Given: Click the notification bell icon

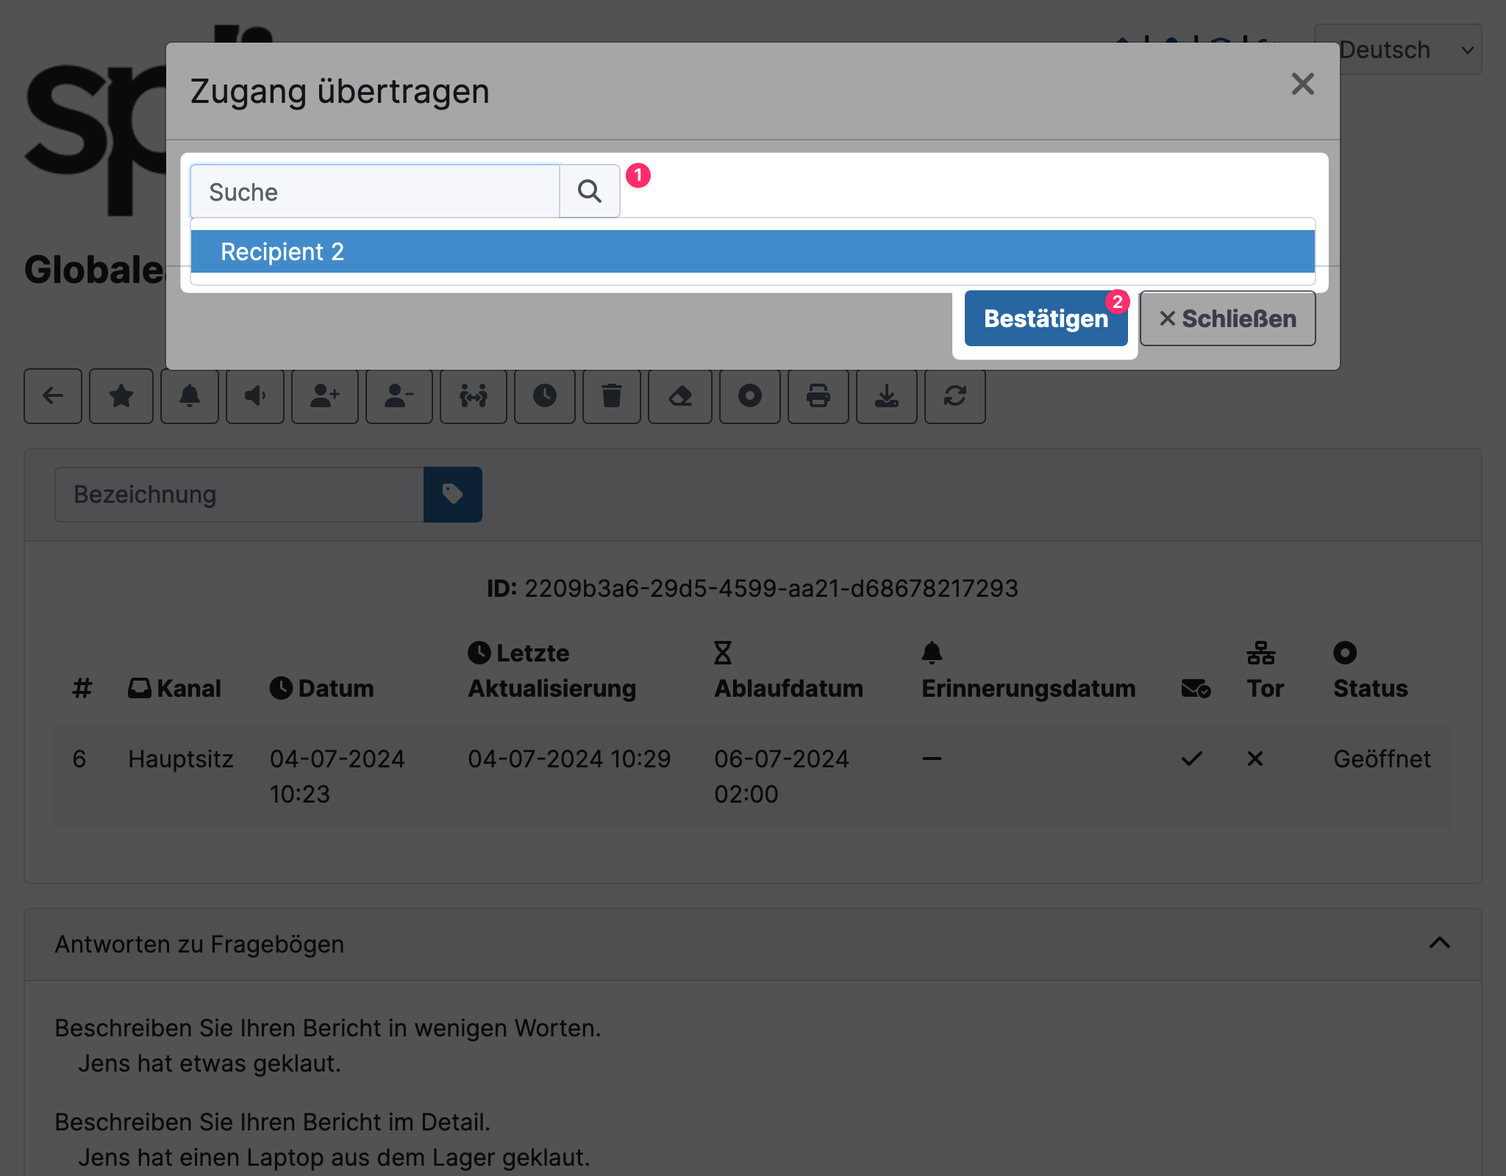Looking at the screenshot, I should [x=190, y=396].
